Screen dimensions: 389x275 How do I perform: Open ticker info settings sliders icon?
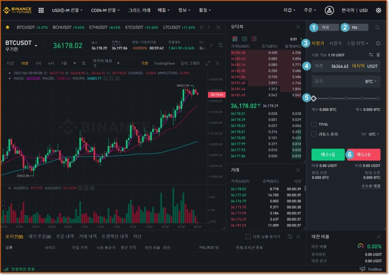(x=220, y=45)
